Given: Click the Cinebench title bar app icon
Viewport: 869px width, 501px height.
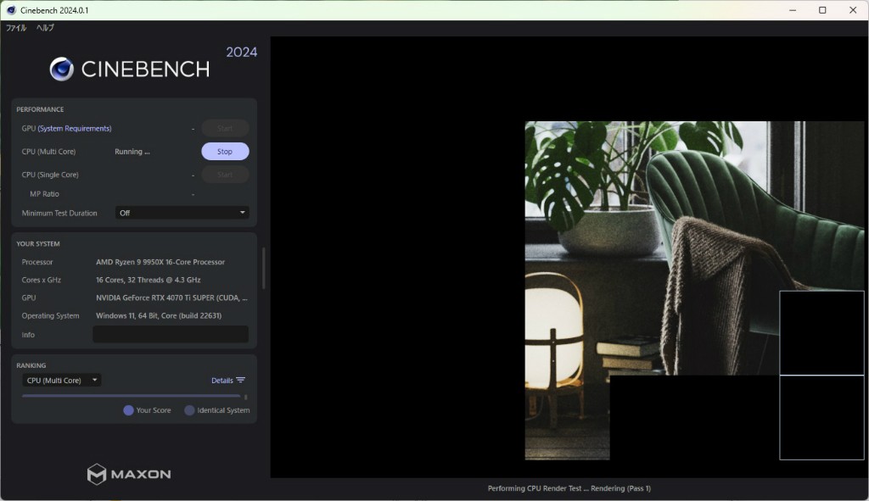Looking at the screenshot, I should coord(11,10).
